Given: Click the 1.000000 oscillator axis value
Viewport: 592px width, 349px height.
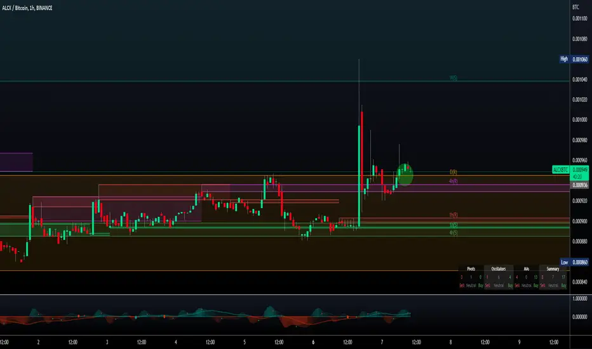Looking at the screenshot, I should (579, 298).
